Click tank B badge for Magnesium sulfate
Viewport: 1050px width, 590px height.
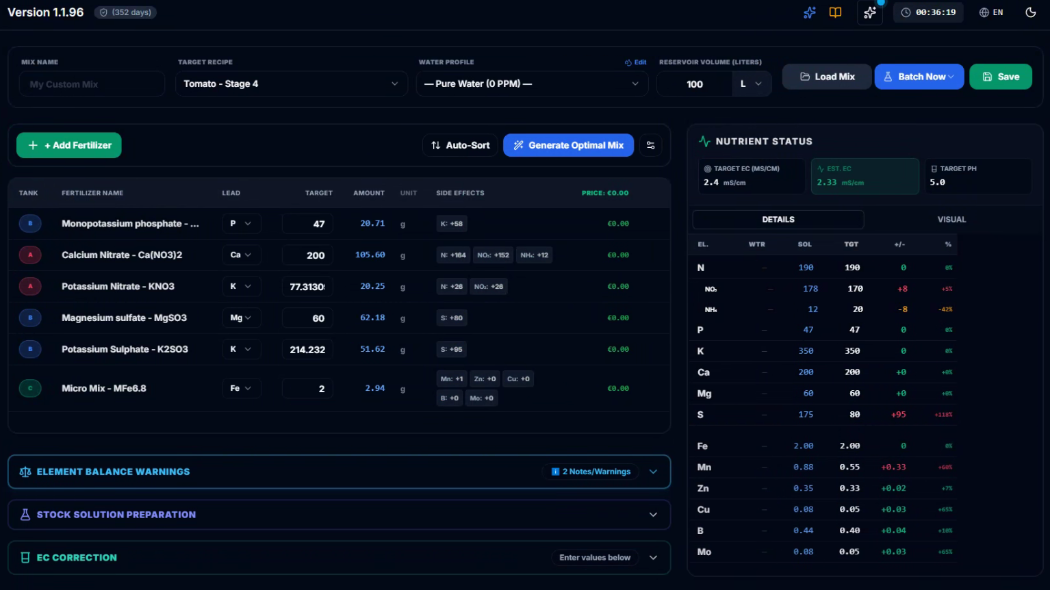pos(30,318)
